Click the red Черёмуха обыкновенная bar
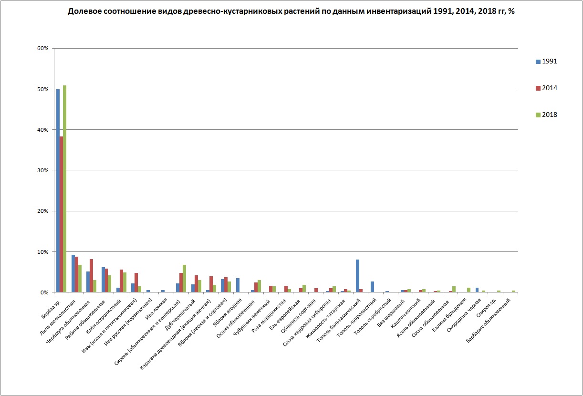583x396 pixels. (x=91, y=276)
